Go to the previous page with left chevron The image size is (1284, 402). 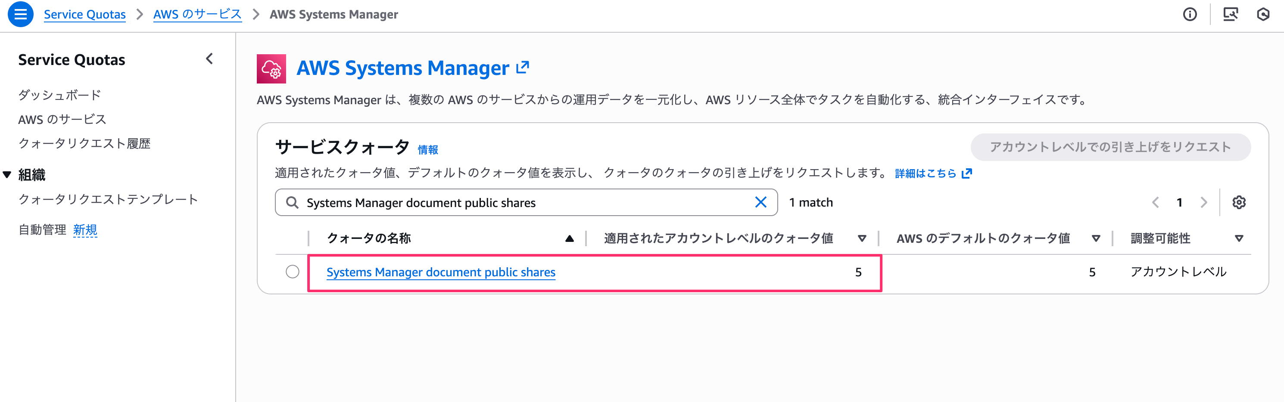click(1156, 202)
